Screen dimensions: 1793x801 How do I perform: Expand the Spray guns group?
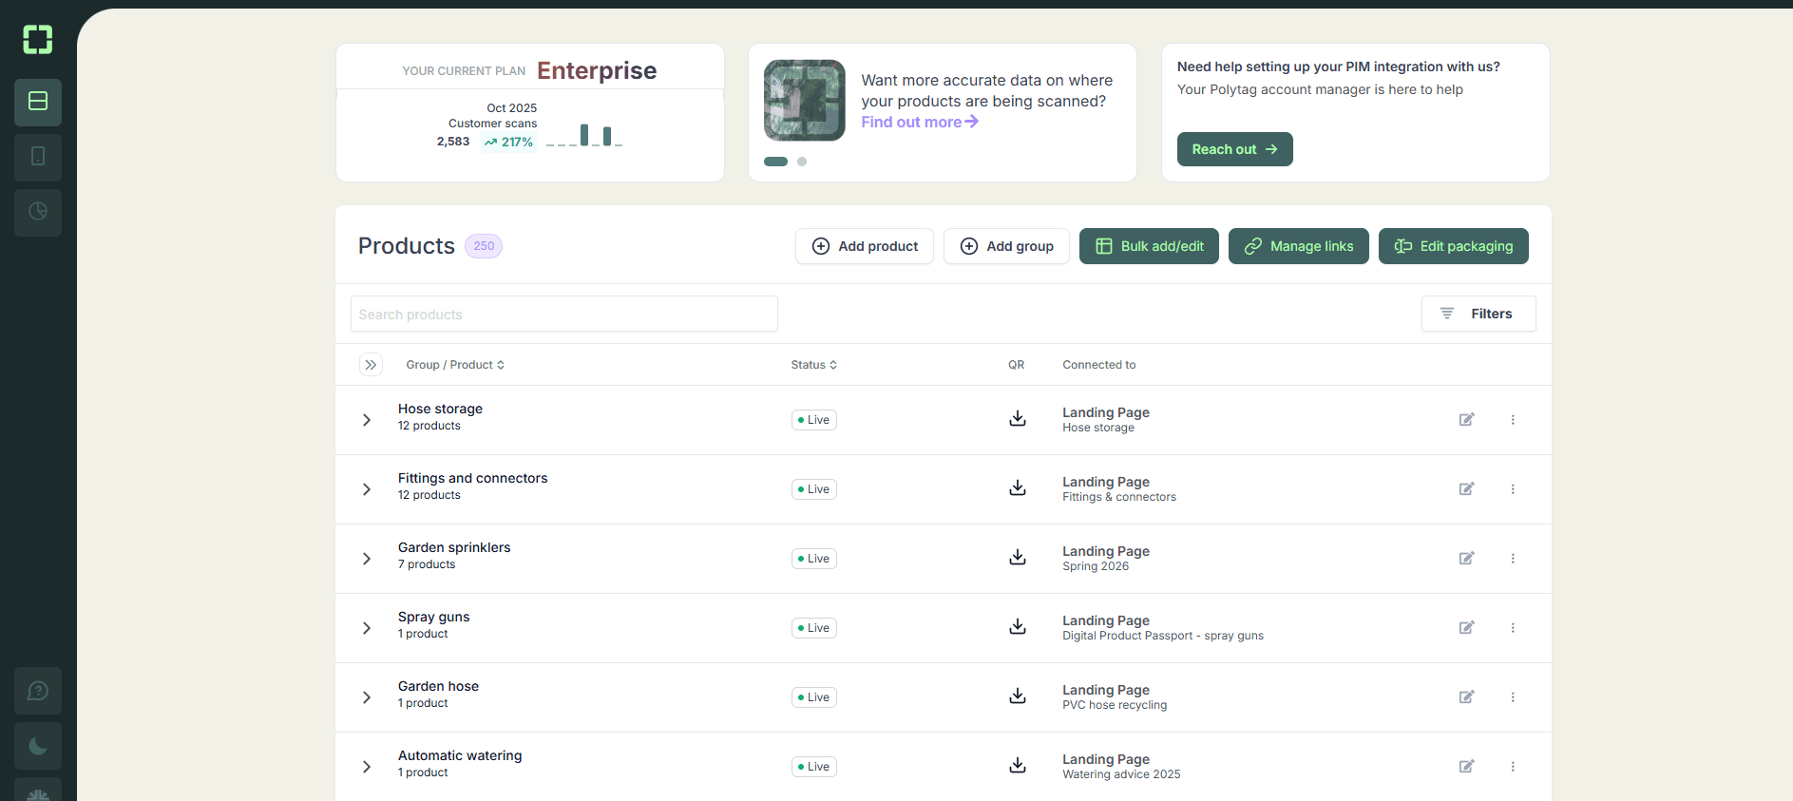click(367, 628)
